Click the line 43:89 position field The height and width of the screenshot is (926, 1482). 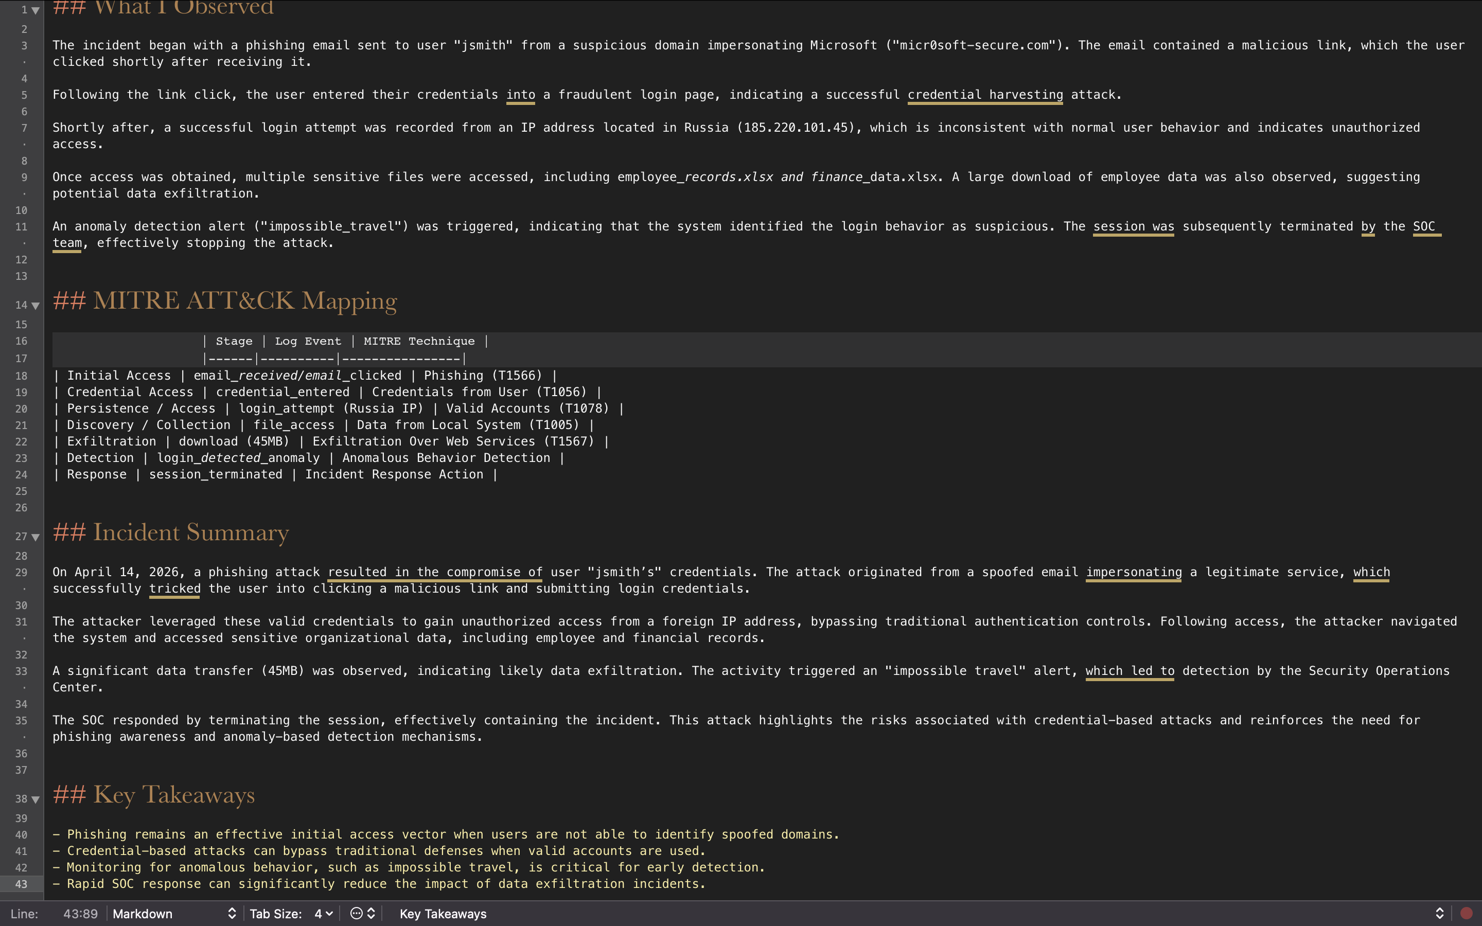(80, 913)
